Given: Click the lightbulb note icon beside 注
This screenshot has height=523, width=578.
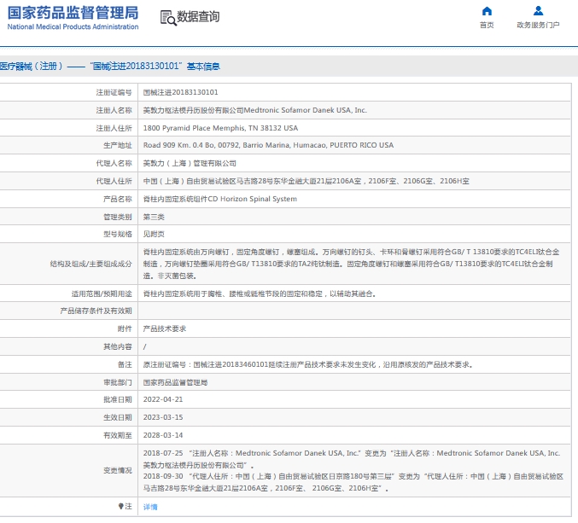Looking at the screenshot, I should tap(121, 507).
